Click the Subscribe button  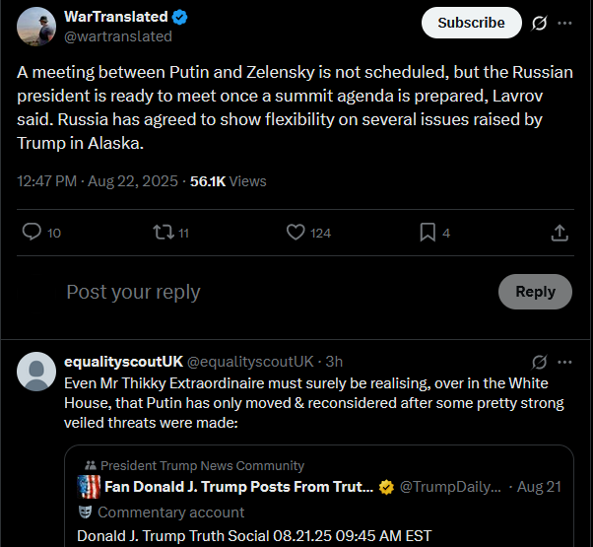point(471,22)
